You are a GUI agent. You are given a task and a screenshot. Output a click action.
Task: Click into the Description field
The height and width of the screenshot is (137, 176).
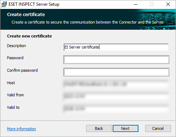click(x=116, y=47)
